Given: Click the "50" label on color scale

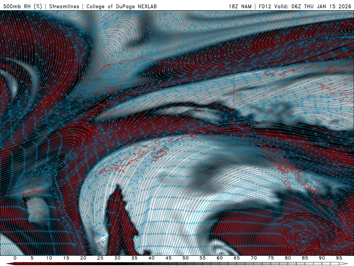Looking at the screenshot, I should [x=185, y=258].
